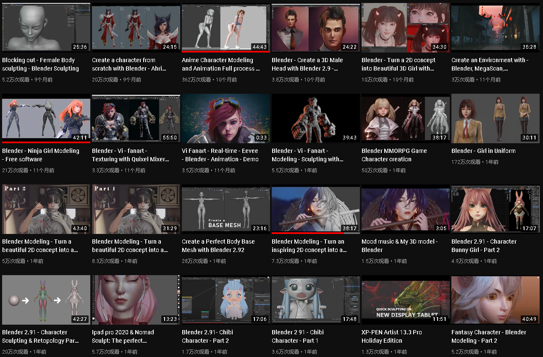
Task: Click the title 'Create a character from scratch with Blender'
Action: click(129, 64)
